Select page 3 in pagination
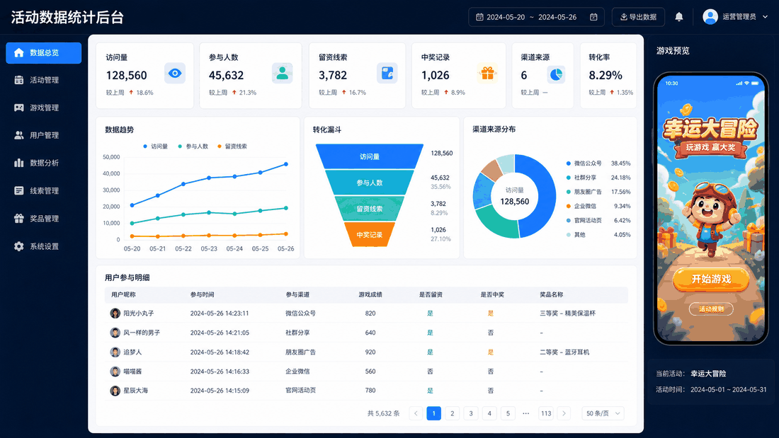Image resolution: width=779 pixels, height=438 pixels. pyautogui.click(x=471, y=413)
